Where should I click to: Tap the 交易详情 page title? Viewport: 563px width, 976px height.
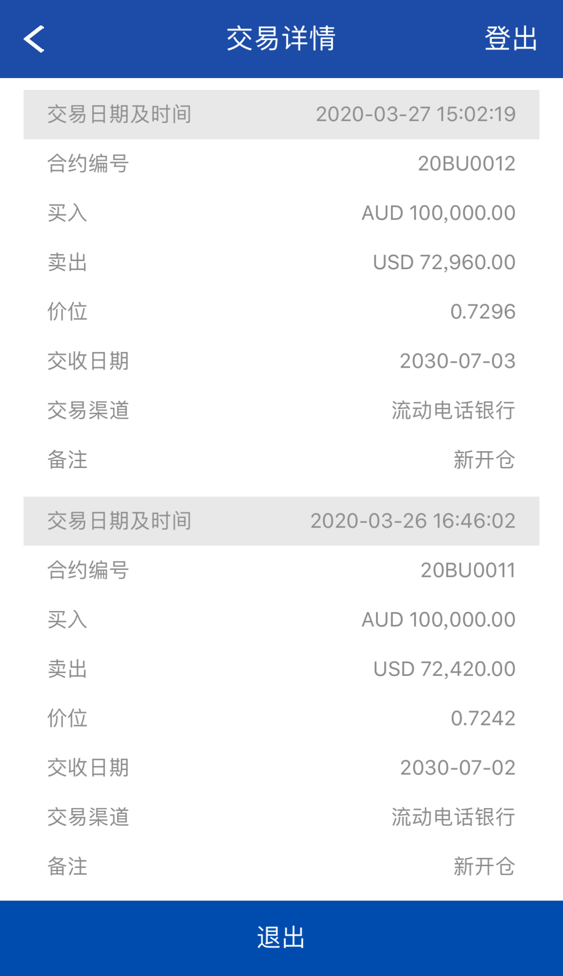click(281, 39)
